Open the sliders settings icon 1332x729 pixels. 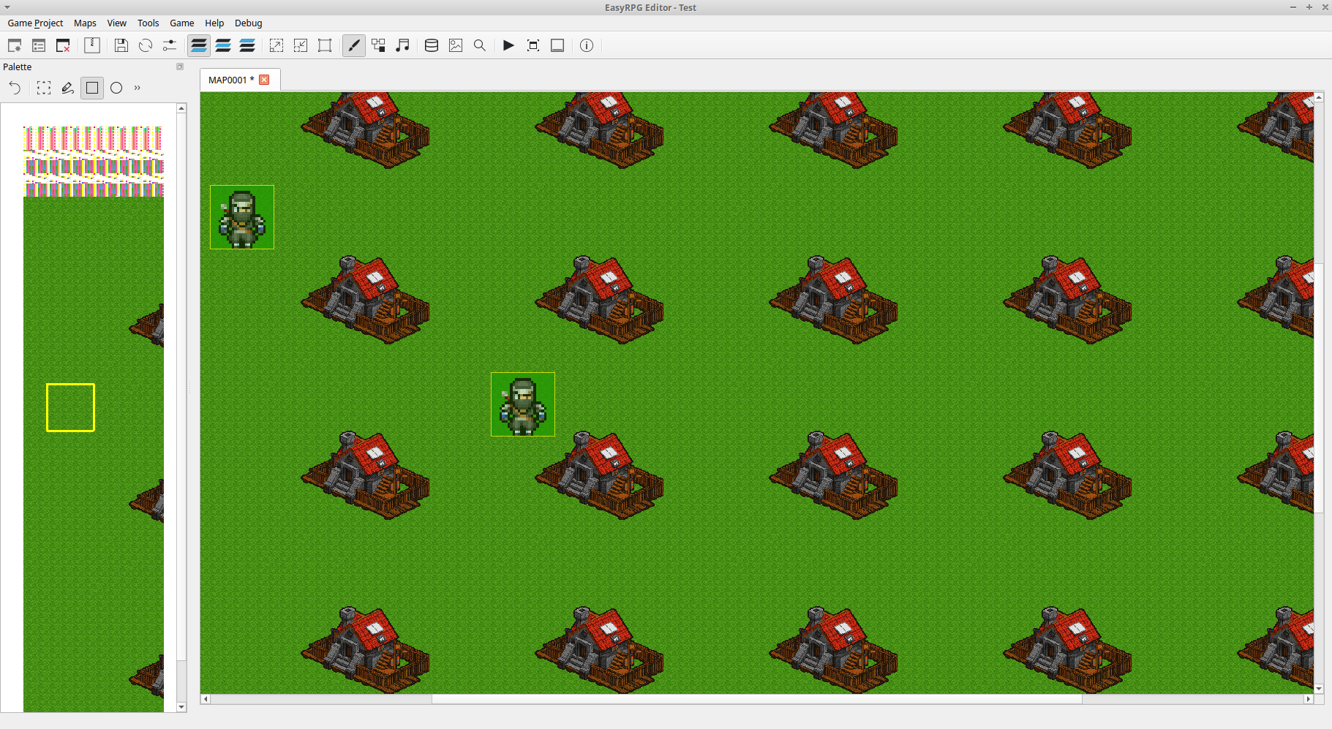tap(170, 45)
